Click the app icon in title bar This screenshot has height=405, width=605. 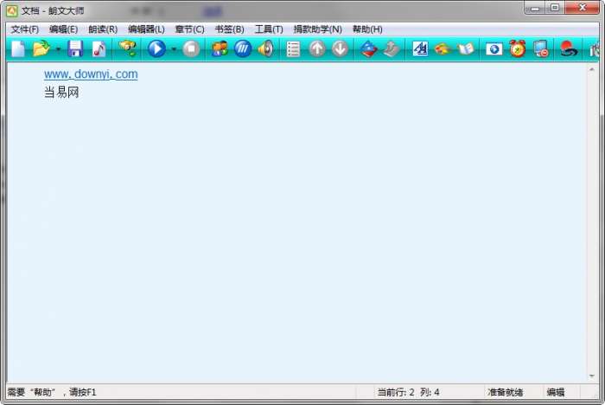click(11, 10)
